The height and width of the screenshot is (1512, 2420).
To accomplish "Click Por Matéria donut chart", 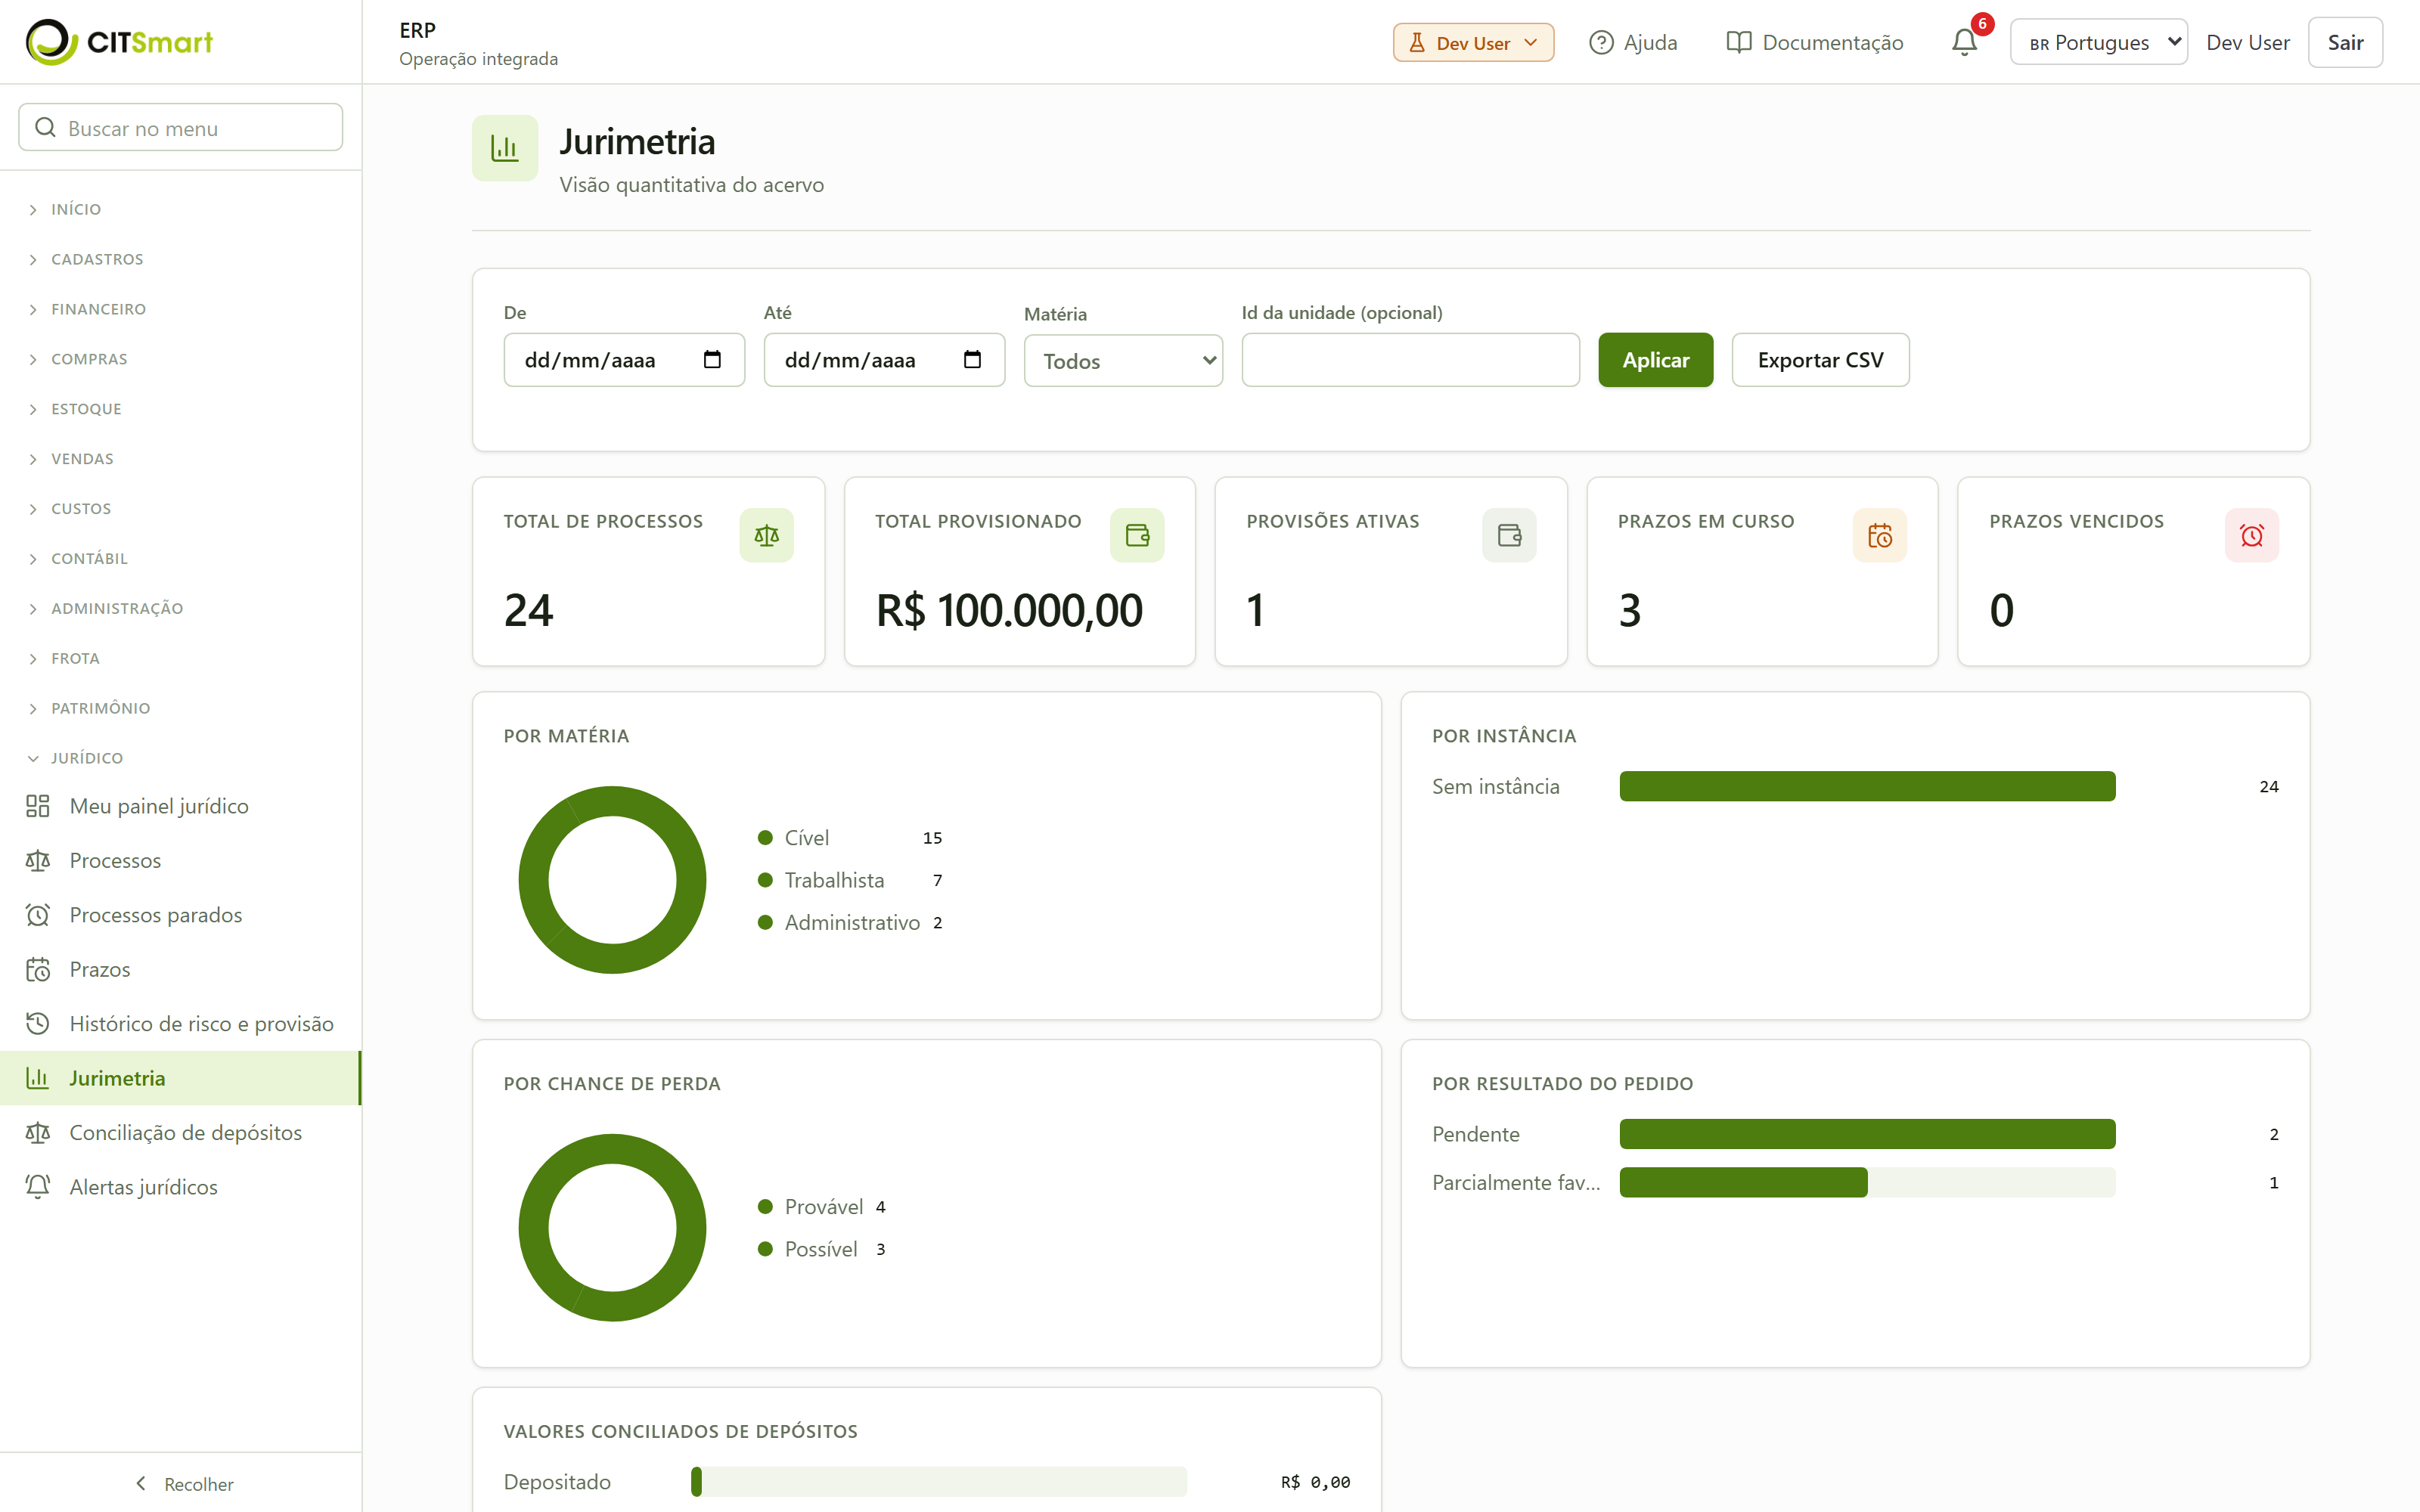I will [x=612, y=880].
